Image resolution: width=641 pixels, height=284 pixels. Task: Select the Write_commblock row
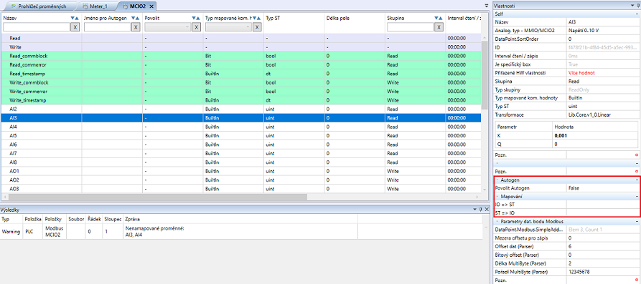point(241,82)
